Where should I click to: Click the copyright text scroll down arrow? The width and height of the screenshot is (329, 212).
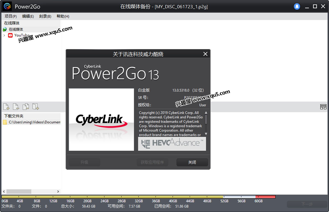(206, 134)
